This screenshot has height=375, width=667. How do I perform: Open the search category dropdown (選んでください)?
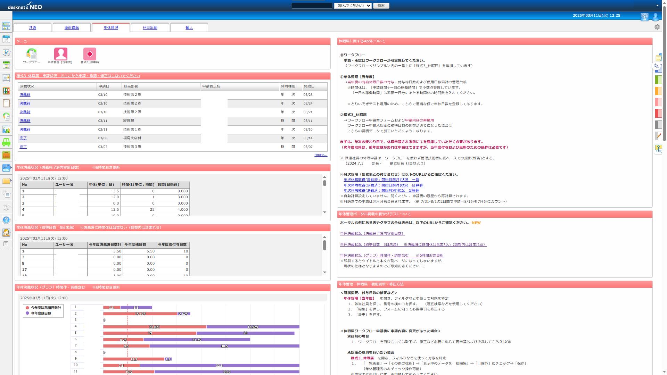(353, 6)
